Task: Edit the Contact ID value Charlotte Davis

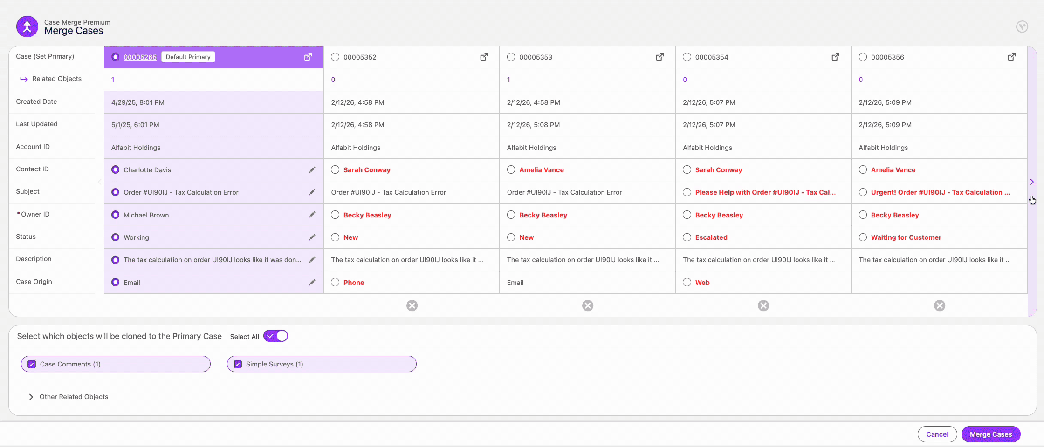Action: pos(312,169)
